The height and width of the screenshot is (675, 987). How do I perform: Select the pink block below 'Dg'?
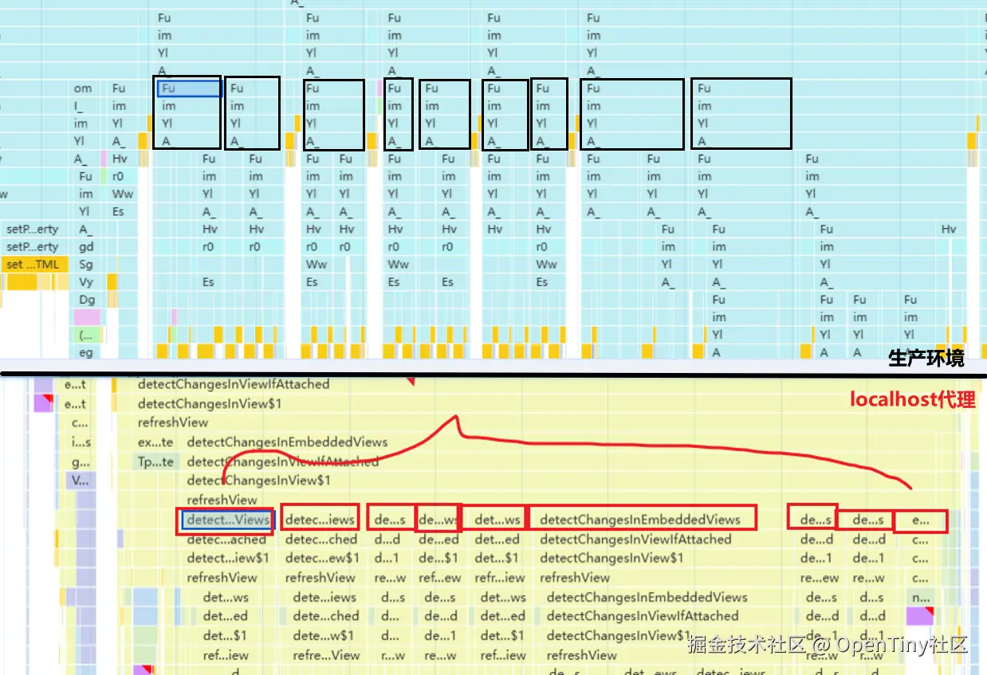87,317
